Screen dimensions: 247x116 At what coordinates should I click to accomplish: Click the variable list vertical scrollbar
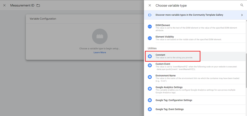click(x=246, y=70)
